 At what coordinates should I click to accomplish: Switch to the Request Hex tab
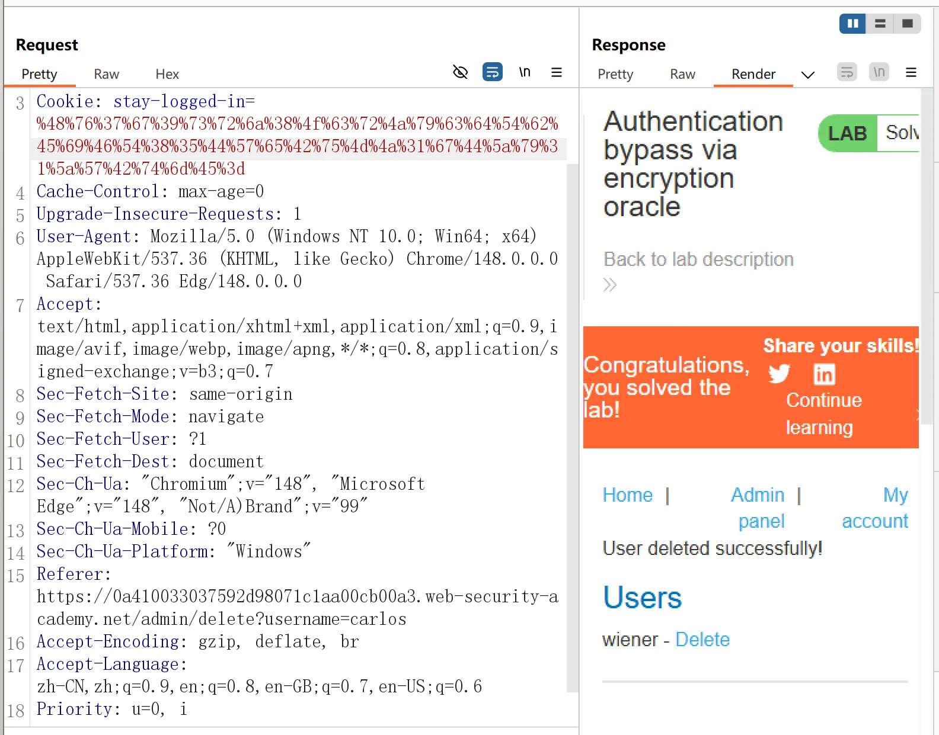click(x=167, y=74)
